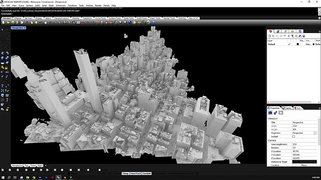Toggle the Vertex object snap checkbox
321x180 pixels.
click(x=79, y=170)
